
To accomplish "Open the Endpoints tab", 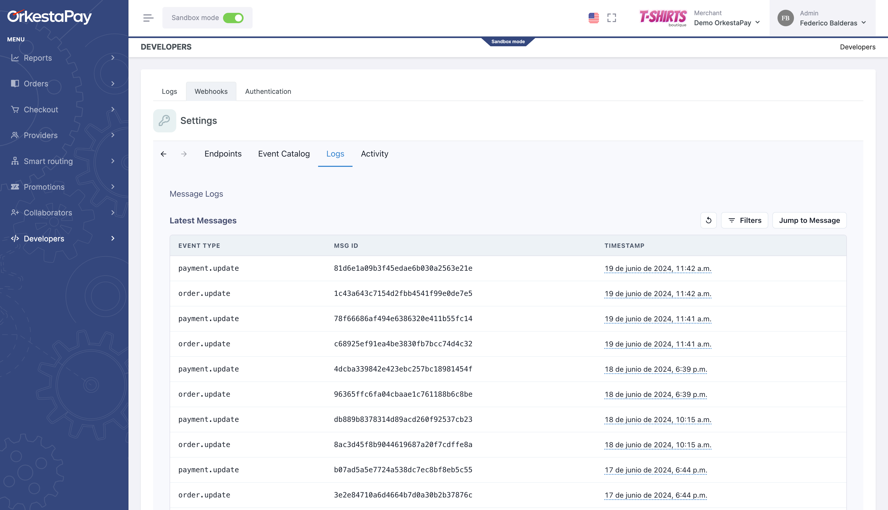I will pos(223,154).
